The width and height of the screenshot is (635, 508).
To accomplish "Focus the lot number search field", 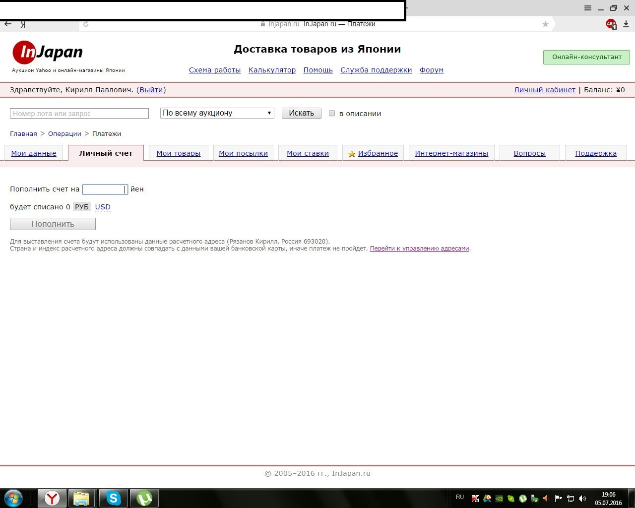I will tap(79, 113).
